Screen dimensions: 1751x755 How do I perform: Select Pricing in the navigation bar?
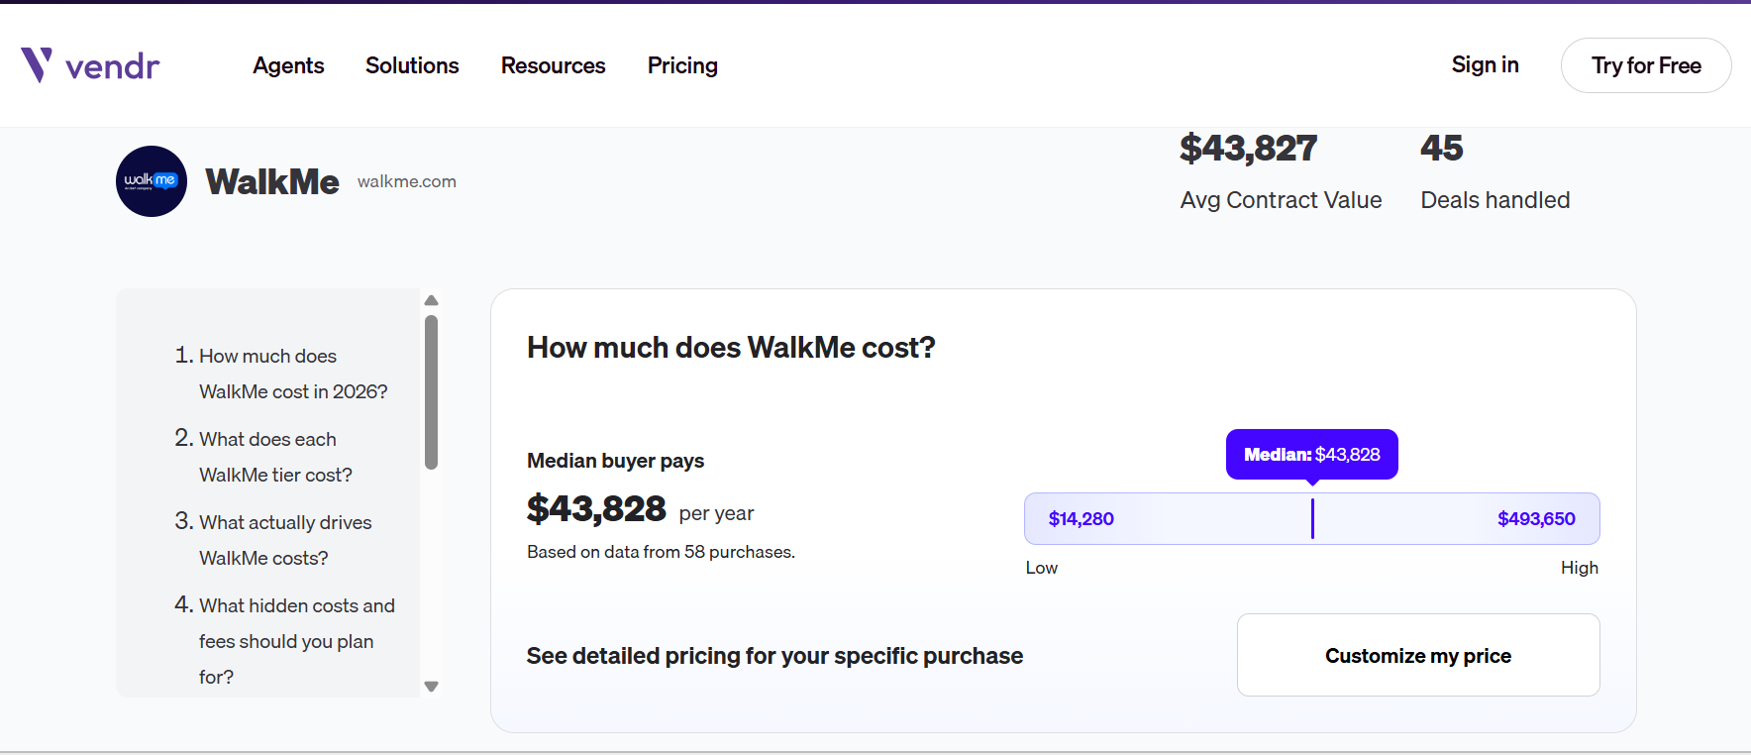(682, 65)
